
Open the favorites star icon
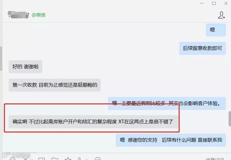tap(68, 159)
